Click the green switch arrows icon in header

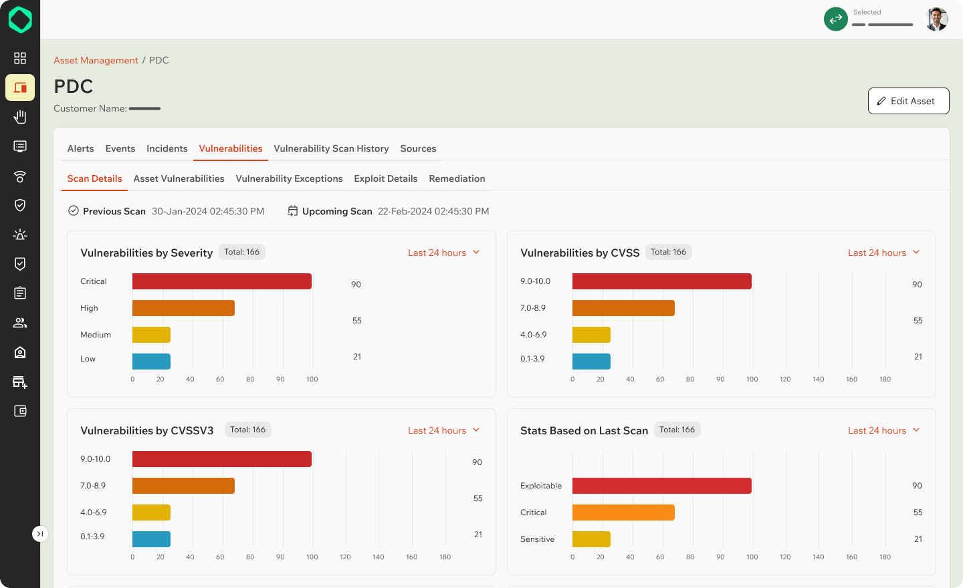tap(836, 19)
